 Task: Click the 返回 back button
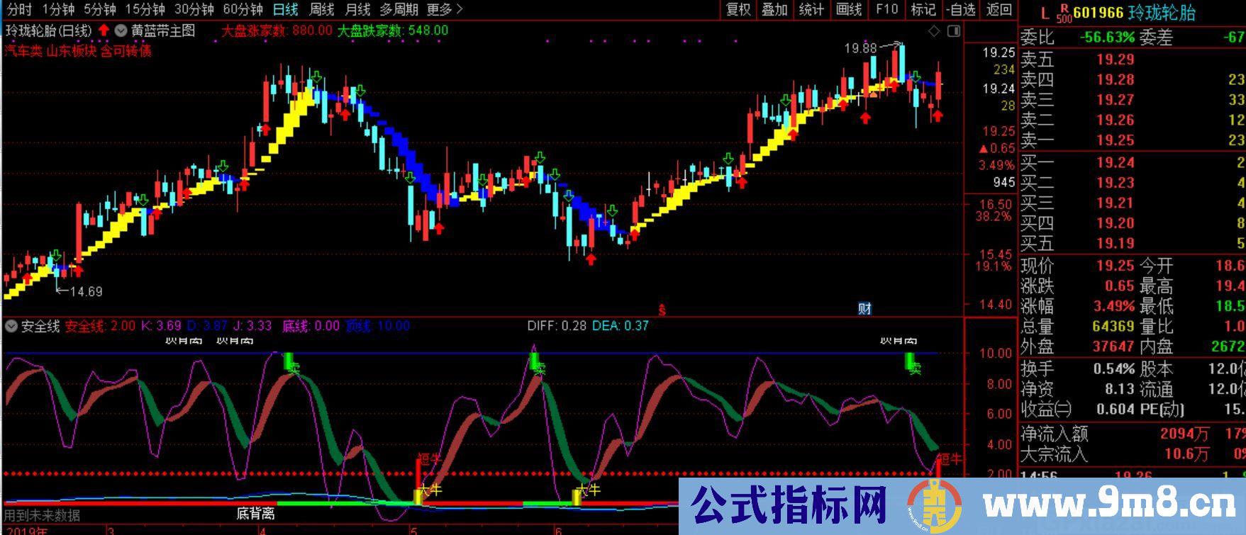tap(999, 9)
